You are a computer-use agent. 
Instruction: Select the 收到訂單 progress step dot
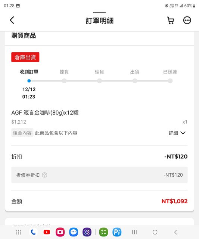(x=29, y=81)
